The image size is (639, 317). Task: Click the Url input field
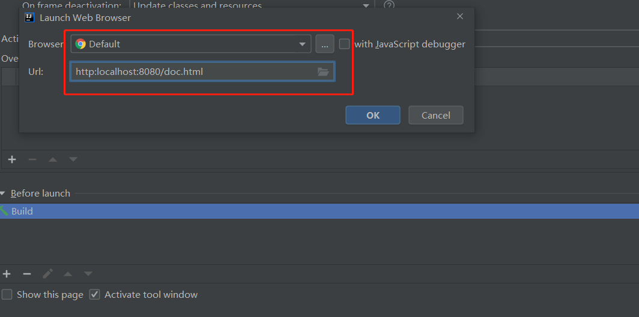pos(202,72)
